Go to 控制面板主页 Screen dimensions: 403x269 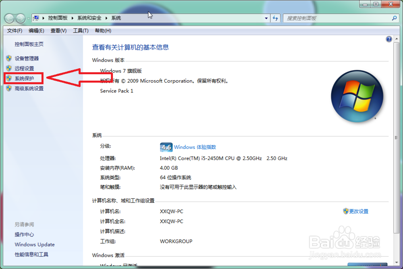(x=29, y=44)
